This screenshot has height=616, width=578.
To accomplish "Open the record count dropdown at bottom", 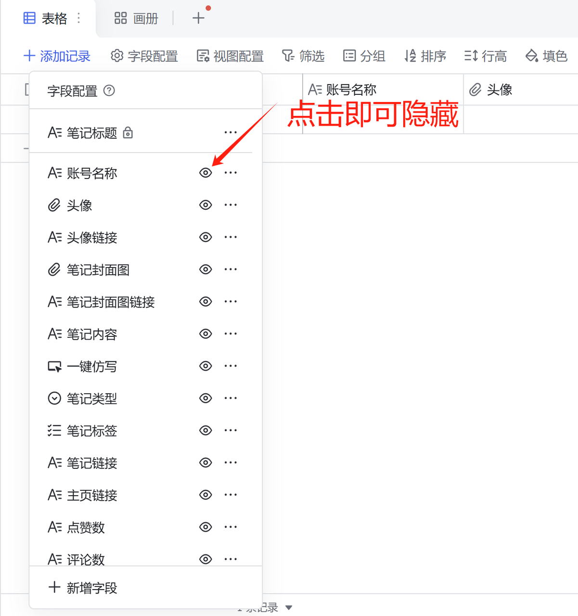I will point(288,607).
